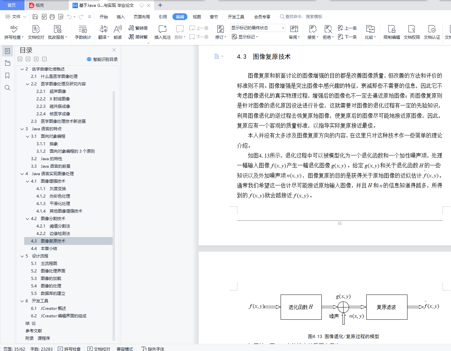Open the 会员专享 ribbon tab

262,17
